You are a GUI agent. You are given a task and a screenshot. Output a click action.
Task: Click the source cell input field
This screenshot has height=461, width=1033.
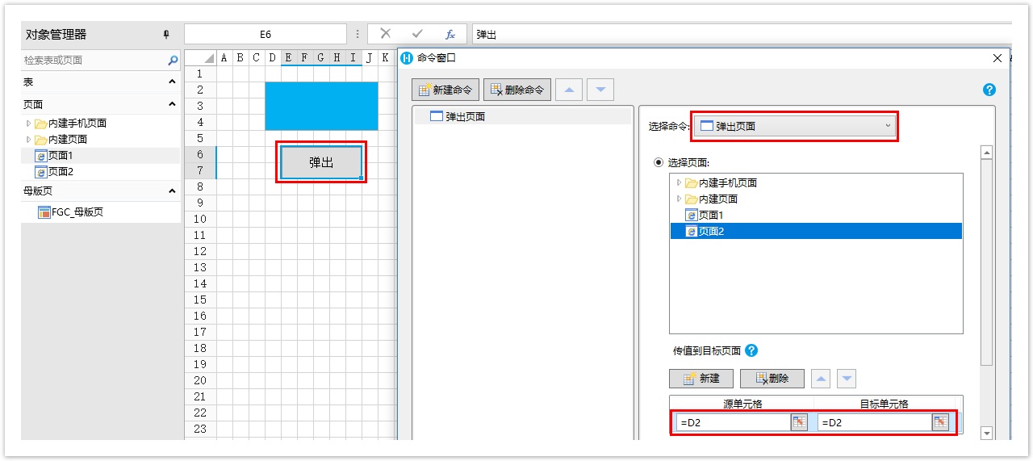pos(733,422)
